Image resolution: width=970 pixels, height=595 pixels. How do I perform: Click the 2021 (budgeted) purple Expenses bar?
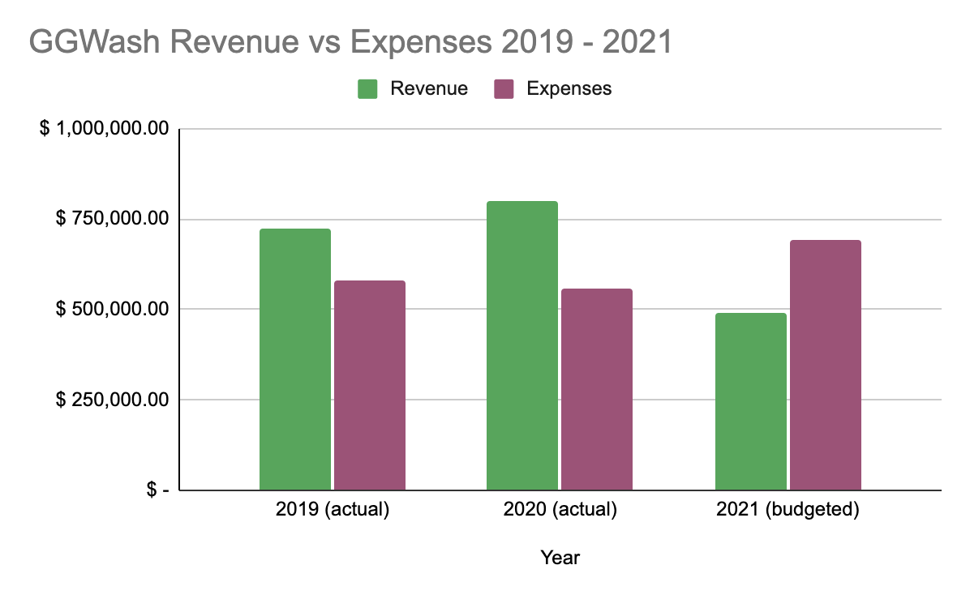826,366
